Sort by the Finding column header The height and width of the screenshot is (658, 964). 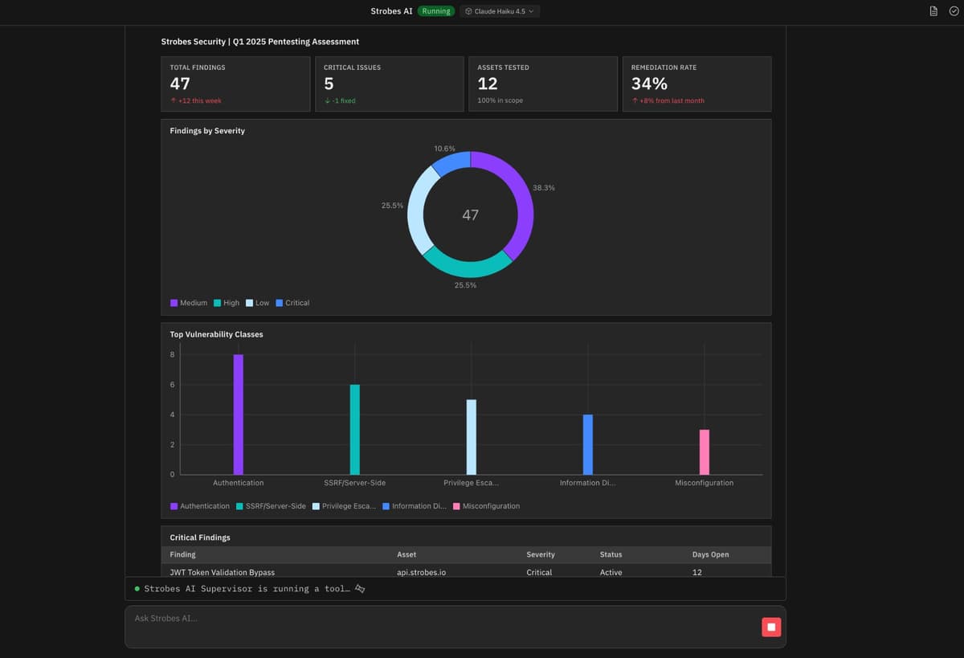[183, 554]
